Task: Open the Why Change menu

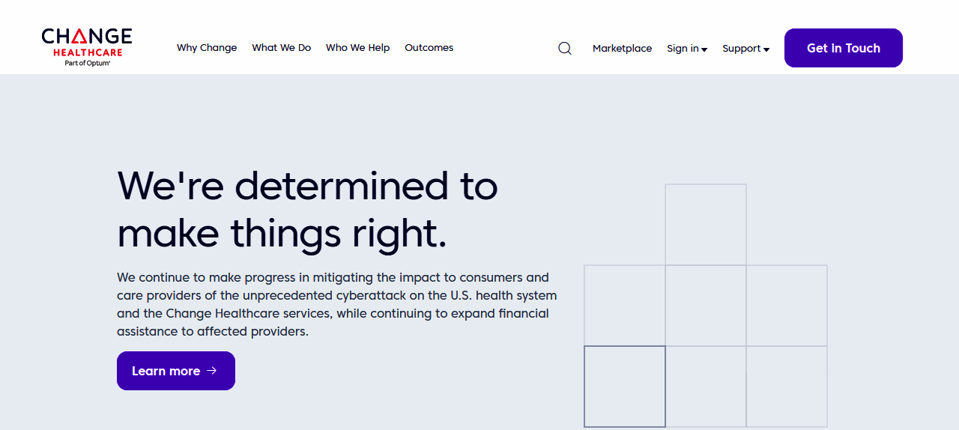Action: [207, 48]
